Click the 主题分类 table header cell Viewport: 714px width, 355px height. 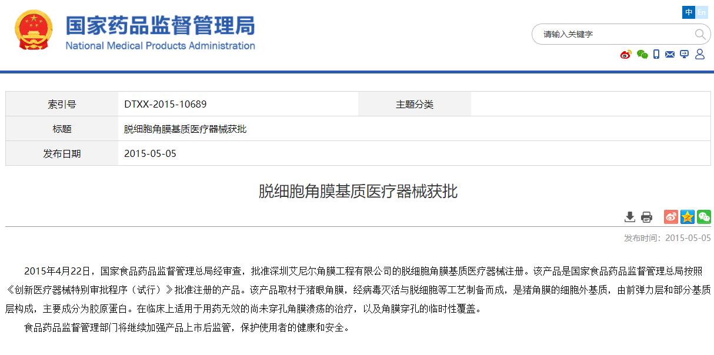pos(414,105)
